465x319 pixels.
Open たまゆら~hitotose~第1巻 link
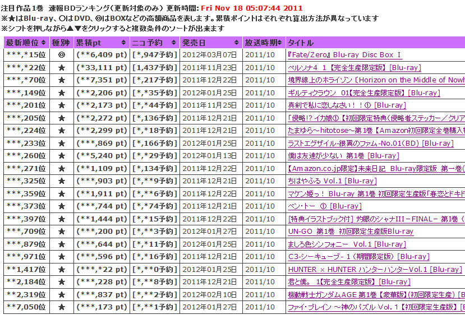376,131
